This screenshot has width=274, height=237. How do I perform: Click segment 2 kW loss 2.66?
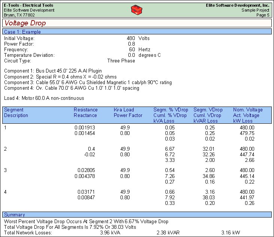point(250,160)
